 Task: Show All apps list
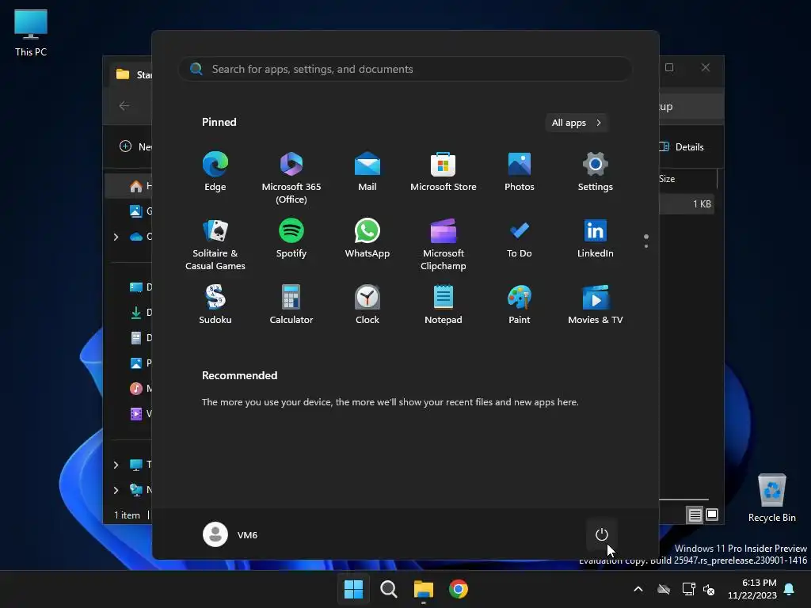click(577, 123)
